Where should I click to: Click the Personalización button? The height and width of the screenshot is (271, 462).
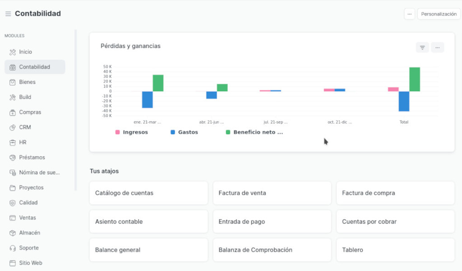click(439, 14)
